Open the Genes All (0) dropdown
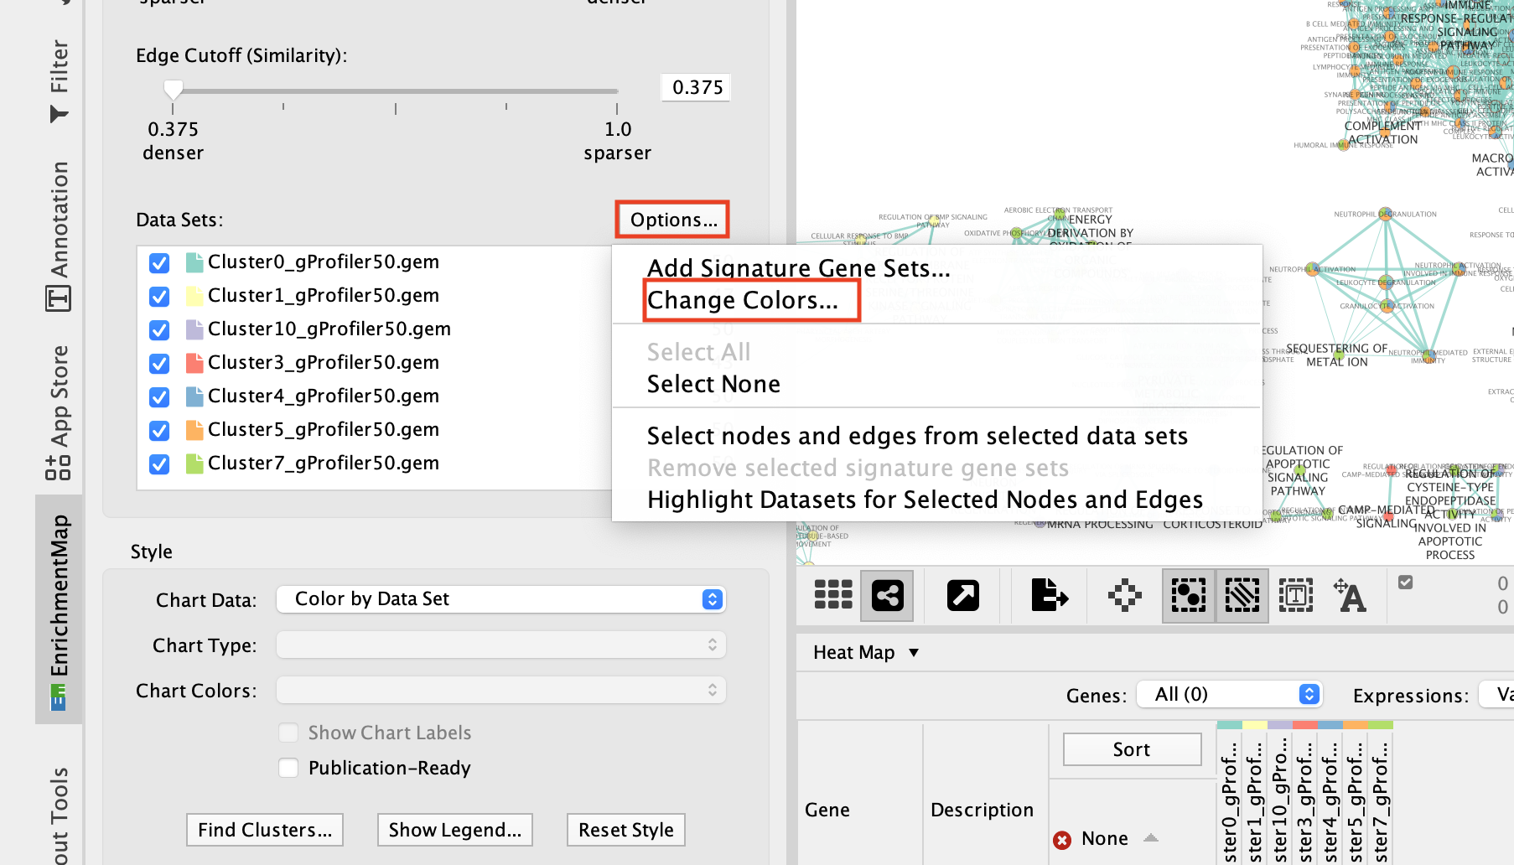 click(x=1228, y=694)
